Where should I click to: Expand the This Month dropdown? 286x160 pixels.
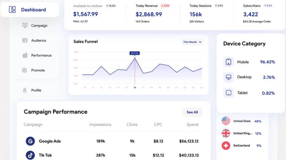(x=192, y=42)
